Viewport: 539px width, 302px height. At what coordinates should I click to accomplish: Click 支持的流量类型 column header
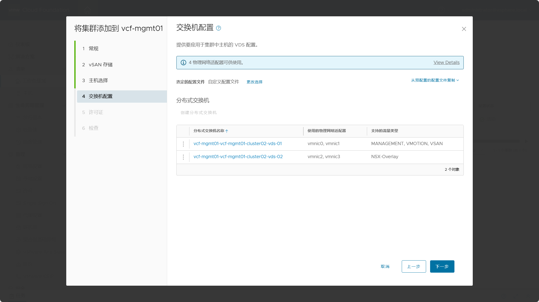point(384,131)
